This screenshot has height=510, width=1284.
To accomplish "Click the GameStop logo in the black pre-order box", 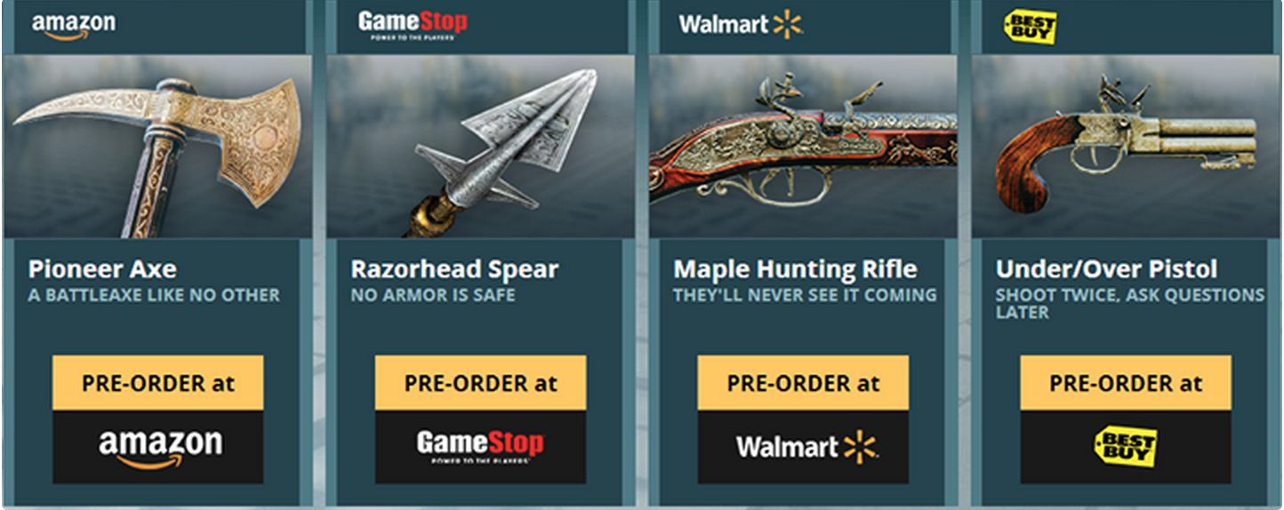I will click(480, 447).
